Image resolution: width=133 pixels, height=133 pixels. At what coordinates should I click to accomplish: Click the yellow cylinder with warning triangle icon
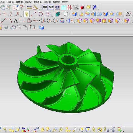[x=104, y=21]
